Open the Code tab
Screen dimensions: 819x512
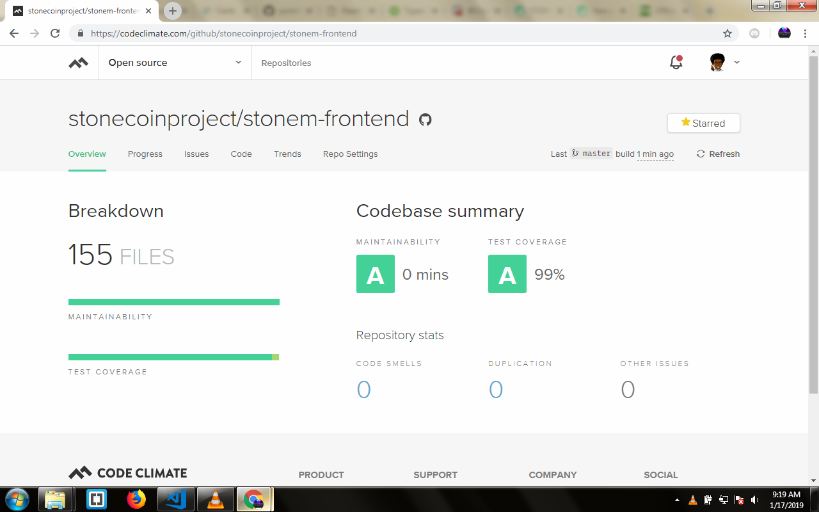(241, 154)
